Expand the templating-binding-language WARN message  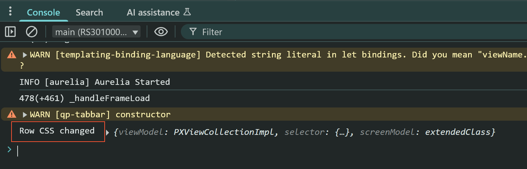point(25,55)
